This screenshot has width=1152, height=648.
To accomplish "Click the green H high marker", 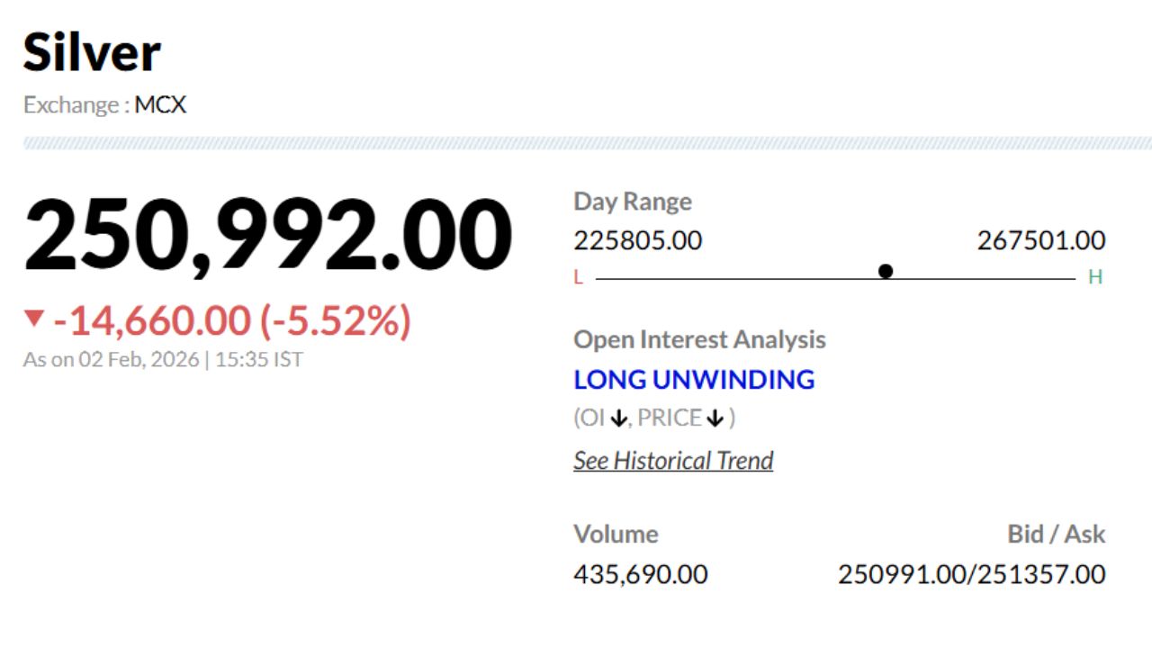I will tap(1095, 277).
